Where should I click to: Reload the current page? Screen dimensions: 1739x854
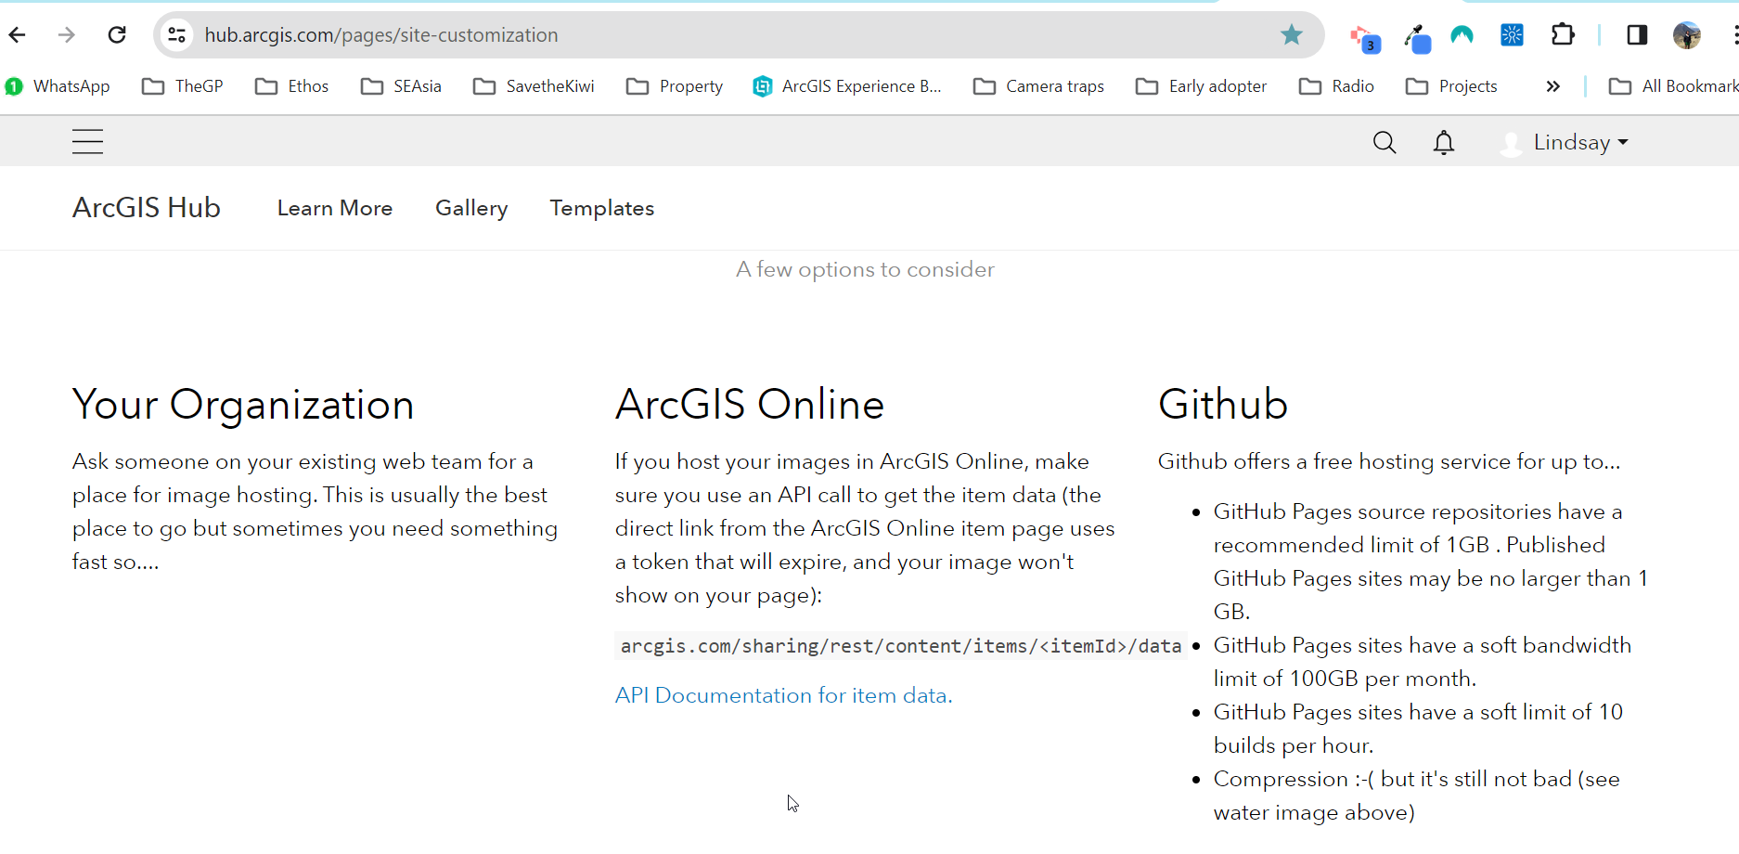coord(117,35)
